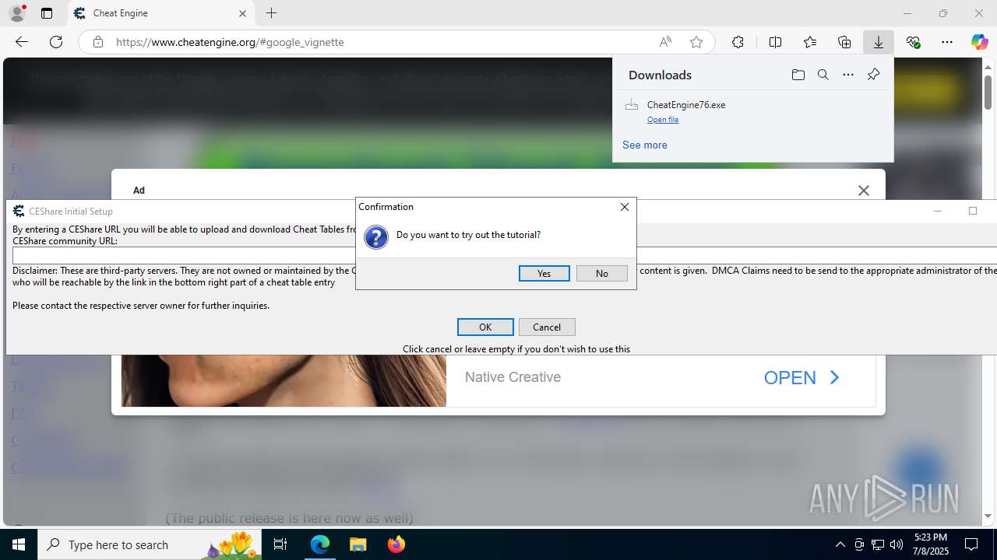Toggle the Downloads toolbar button
Screen dimensions: 997x560
(x=879, y=42)
